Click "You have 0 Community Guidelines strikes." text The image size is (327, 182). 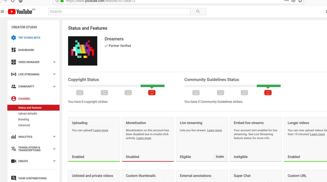pos(214,102)
